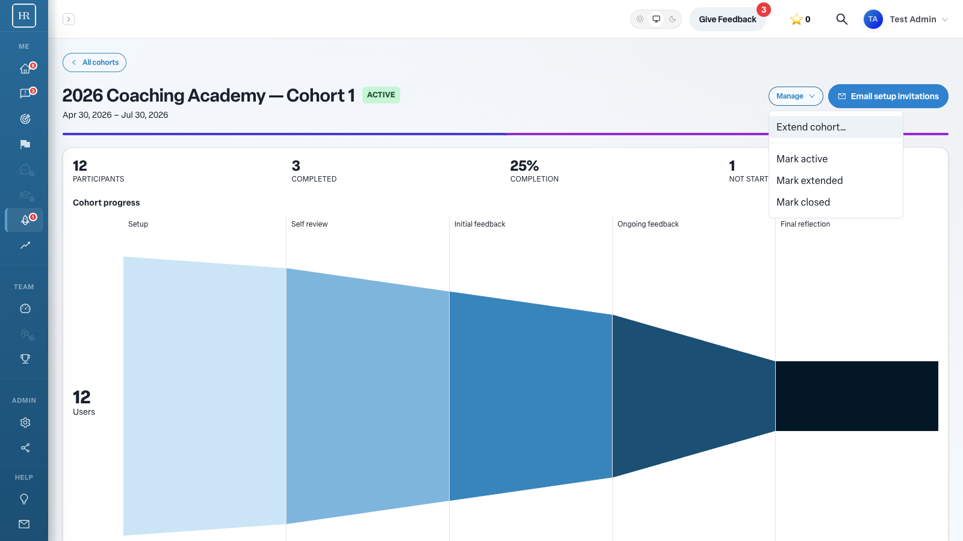Choose Mark active from the menu

pos(836,159)
